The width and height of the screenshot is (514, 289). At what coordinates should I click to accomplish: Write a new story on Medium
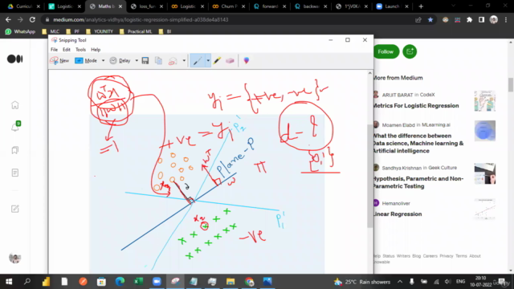click(x=15, y=209)
